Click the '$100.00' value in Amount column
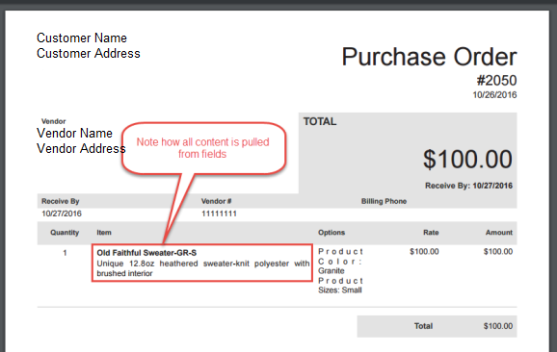The height and width of the screenshot is (352, 557). coord(498,252)
